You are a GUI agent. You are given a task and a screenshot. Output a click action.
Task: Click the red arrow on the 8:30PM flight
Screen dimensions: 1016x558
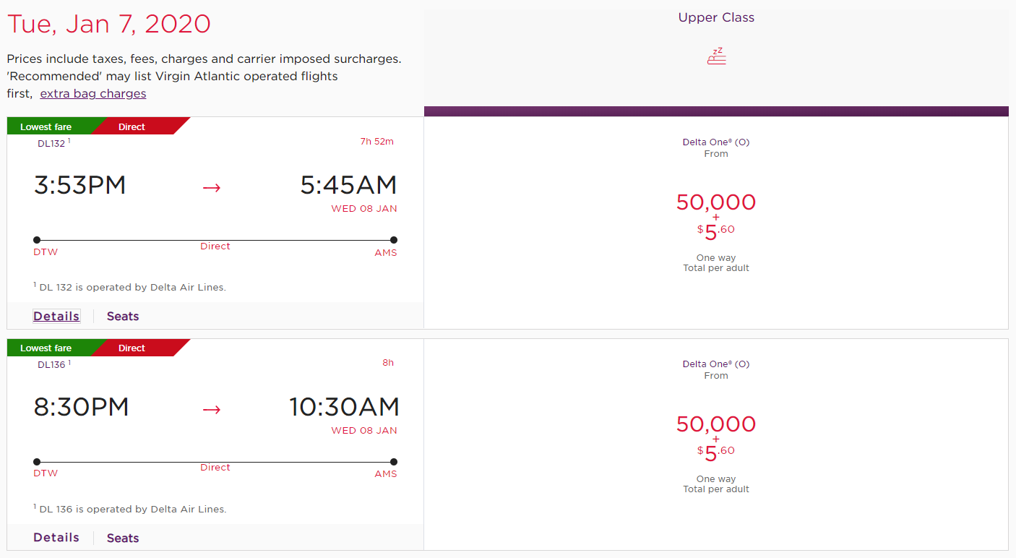pyautogui.click(x=212, y=410)
